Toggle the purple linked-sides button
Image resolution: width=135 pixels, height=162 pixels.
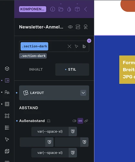point(80,121)
